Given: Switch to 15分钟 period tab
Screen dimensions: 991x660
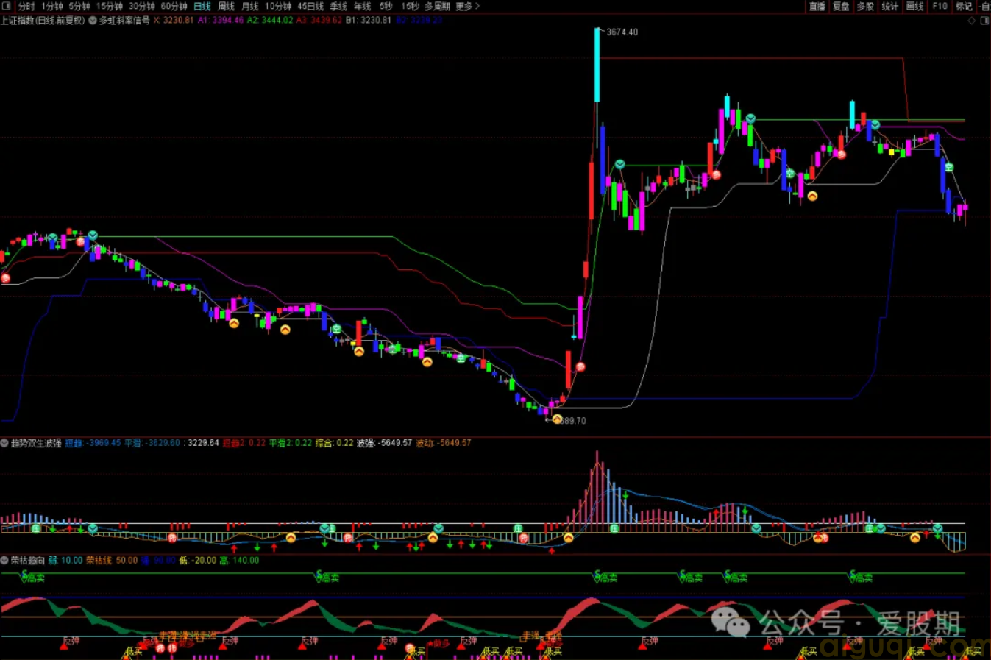Looking at the screenshot, I should pyautogui.click(x=110, y=6).
